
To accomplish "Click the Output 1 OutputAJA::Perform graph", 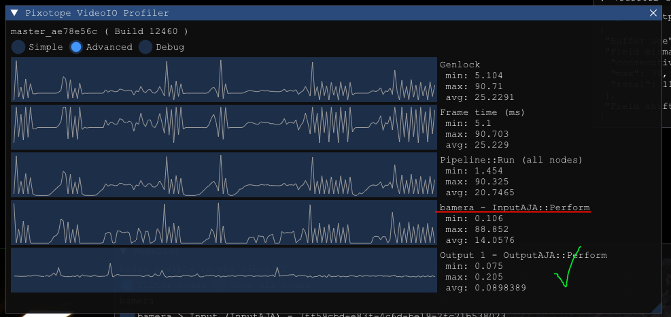I will click(224, 270).
